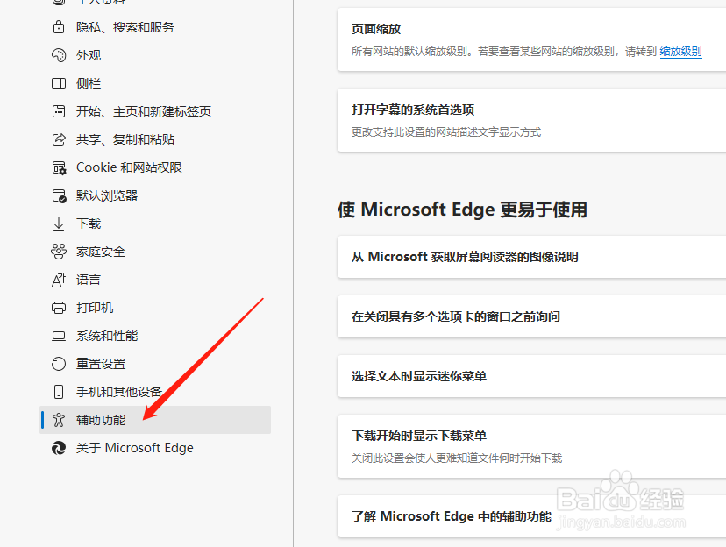Click the heading 使 Microsoft Edge 更易于使用
The width and height of the screenshot is (726, 547).
coord(463,210)
